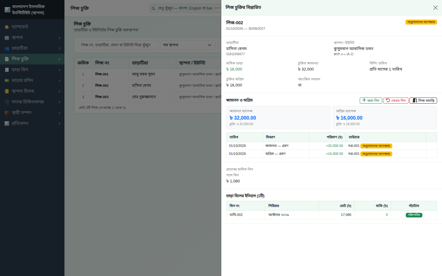Click voucher নপ্র-001 in the জামানত — গ্রহণ row
Image resolution: width=442 pixels, height=276 pixels.
(354, 146)
